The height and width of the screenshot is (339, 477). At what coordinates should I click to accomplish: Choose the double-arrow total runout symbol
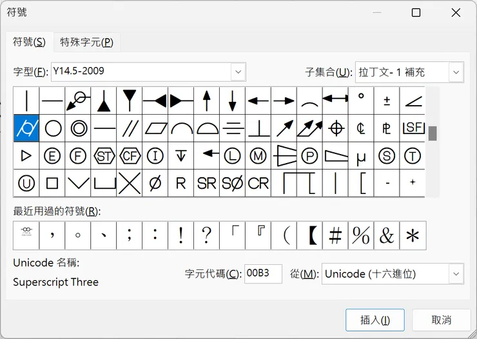pos(309,128)
